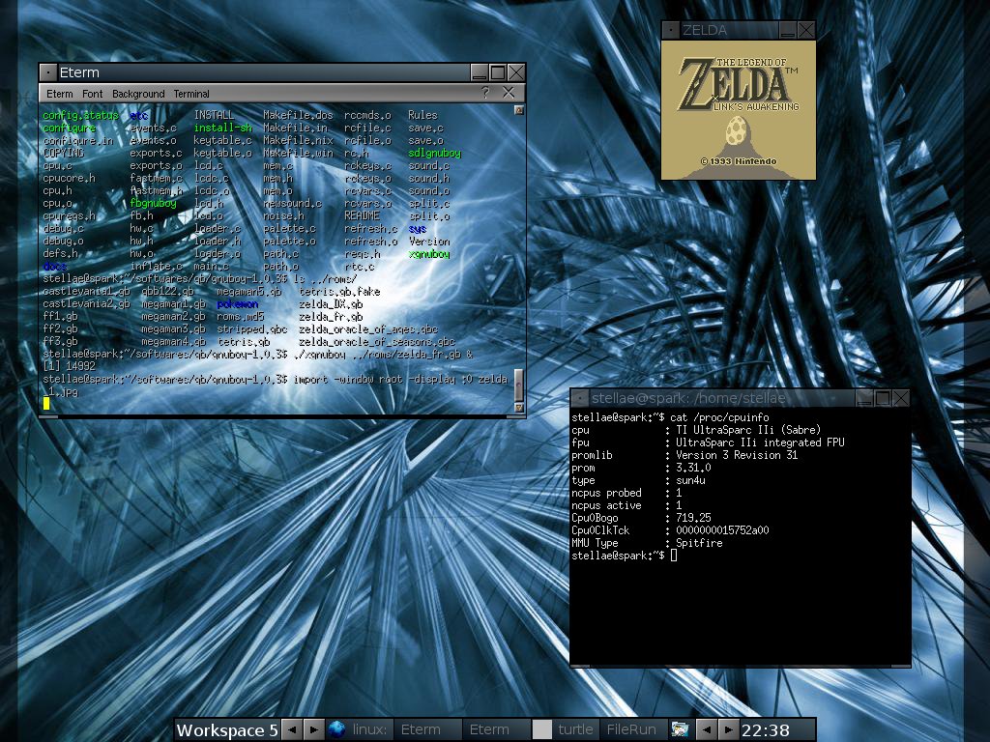
Task: Click the 'pokemon' directory in Eterm listing
Action: coord(238,304)
